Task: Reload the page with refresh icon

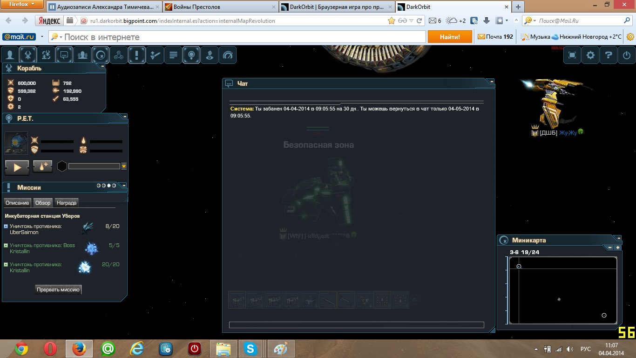Action: point(419,21)
